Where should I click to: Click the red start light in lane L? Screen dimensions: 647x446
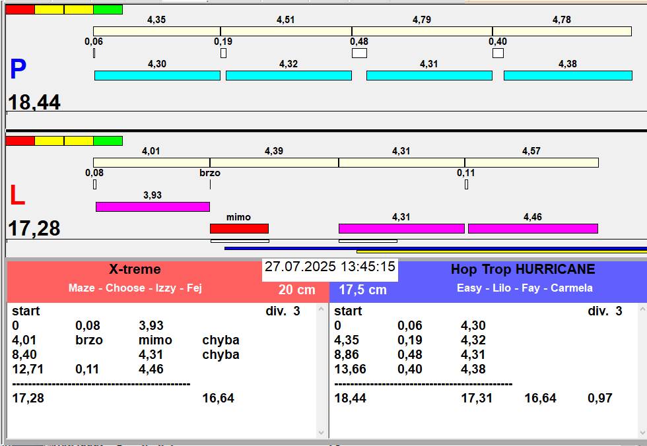pos(20,141)
